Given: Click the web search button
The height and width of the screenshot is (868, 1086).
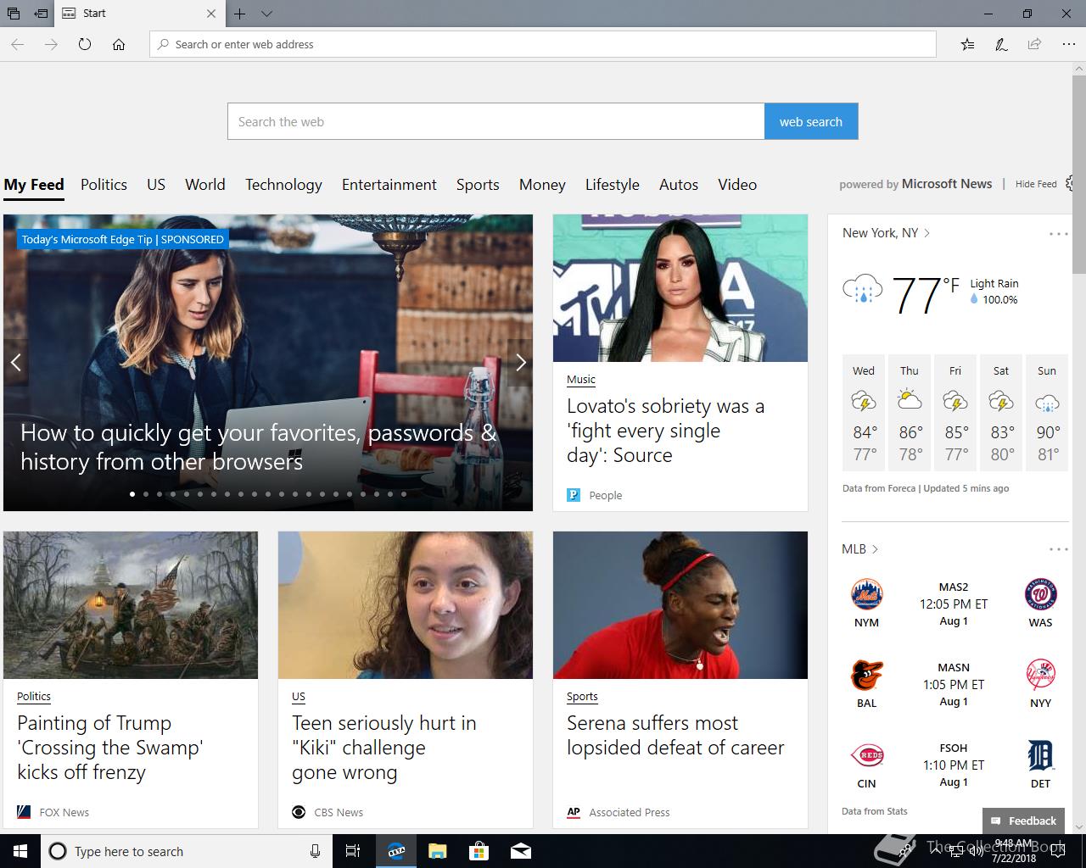Looking at the screenshot, I should click(x=811, y=121).
